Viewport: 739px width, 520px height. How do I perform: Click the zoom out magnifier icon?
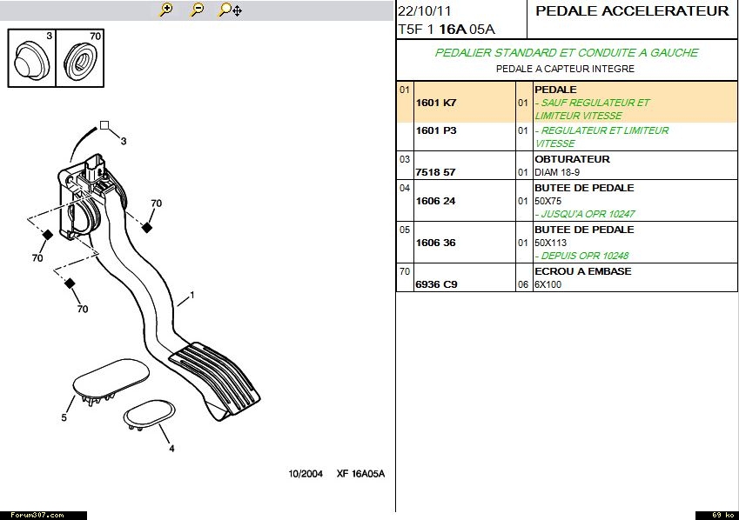pyautogui.click(x=198, y=10)
